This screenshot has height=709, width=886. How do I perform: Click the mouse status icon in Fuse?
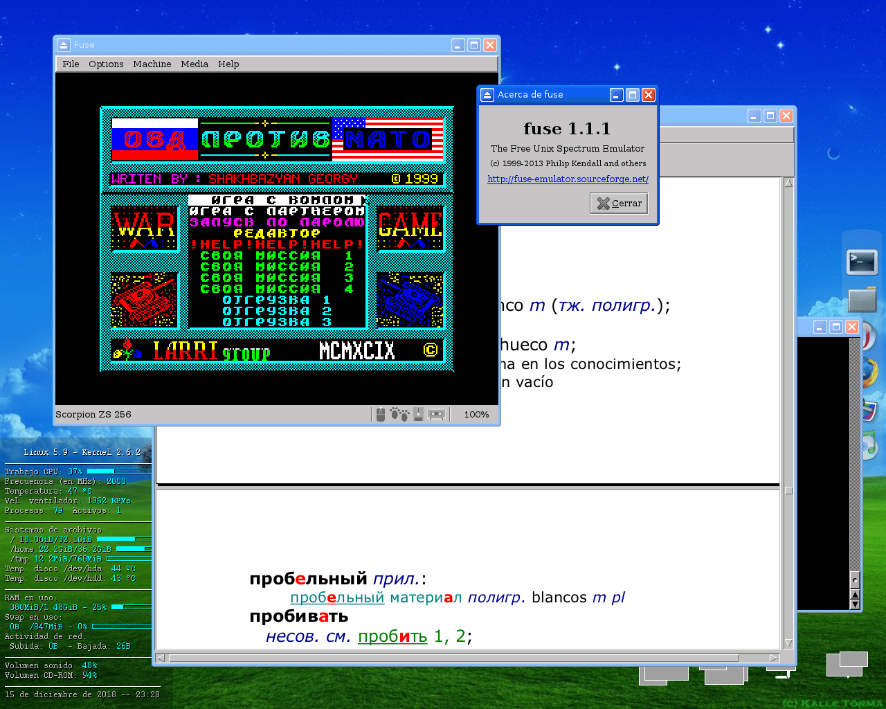tap(380, 414)
